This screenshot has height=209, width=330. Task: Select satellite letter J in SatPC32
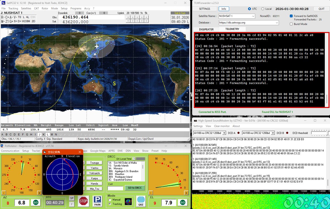40,134
